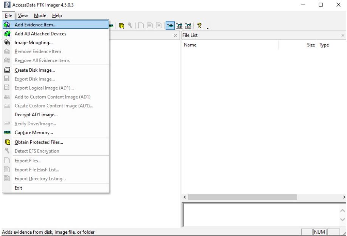Choose Decrypt AD1 image

click(x=56, y=115)
